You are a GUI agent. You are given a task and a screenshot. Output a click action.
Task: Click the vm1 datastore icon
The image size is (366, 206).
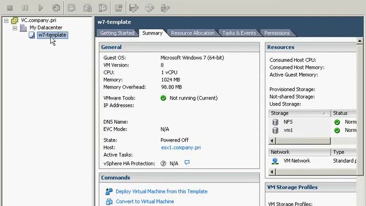point(276,130)
